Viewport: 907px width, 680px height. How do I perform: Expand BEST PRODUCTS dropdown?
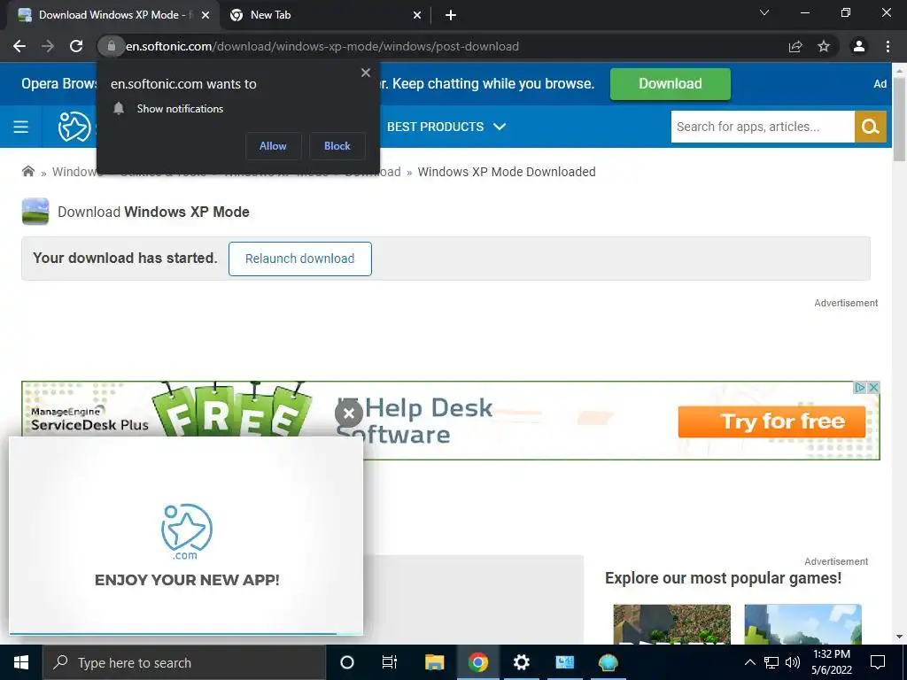tap(446, 127)
